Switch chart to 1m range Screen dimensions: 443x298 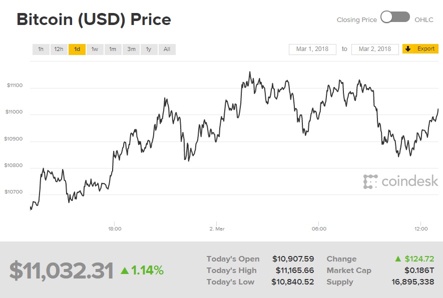click(113, 49)
